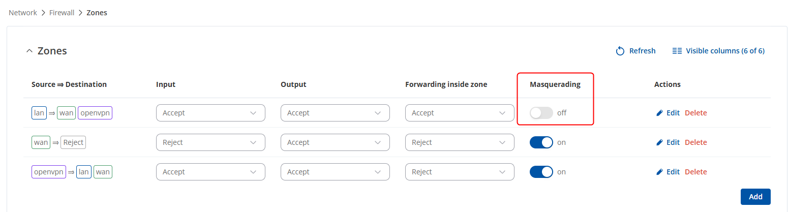Go to Network in the breadcrumb

click(23, 13)
